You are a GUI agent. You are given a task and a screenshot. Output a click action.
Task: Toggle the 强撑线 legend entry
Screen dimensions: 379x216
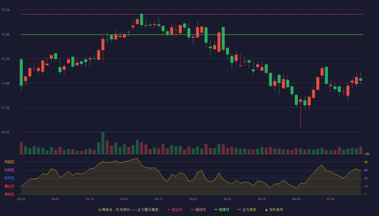[x=222, y=210]
